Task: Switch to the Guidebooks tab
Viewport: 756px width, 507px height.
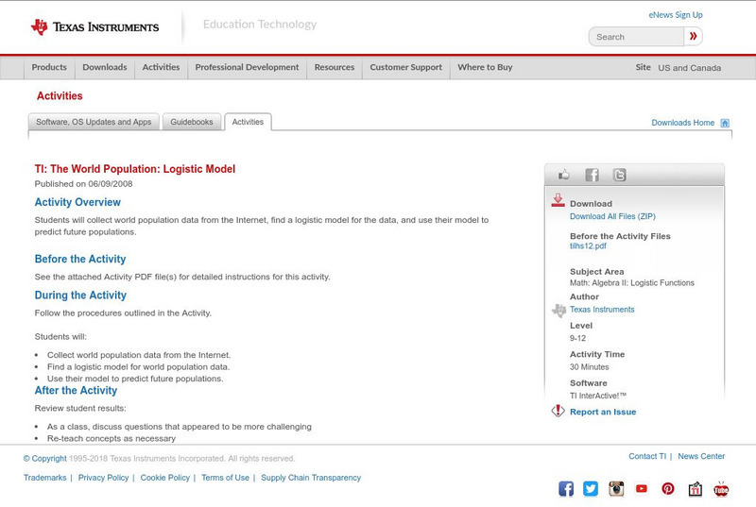Action: tap(192, 122)
